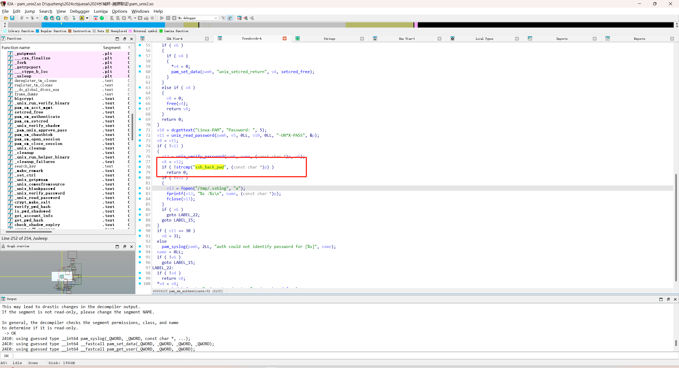Click the Open file toolbar icon
Viewport: 679px width, 368px height.
coord(6,18)
